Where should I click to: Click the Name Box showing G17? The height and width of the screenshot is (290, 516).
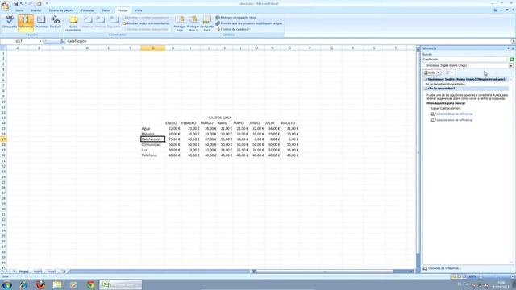pyautogui.click(x=19, y=41)
